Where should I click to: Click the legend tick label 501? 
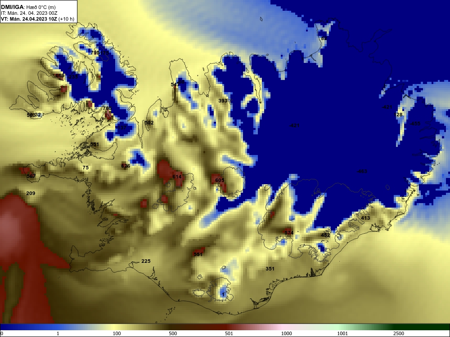[229, 333]
